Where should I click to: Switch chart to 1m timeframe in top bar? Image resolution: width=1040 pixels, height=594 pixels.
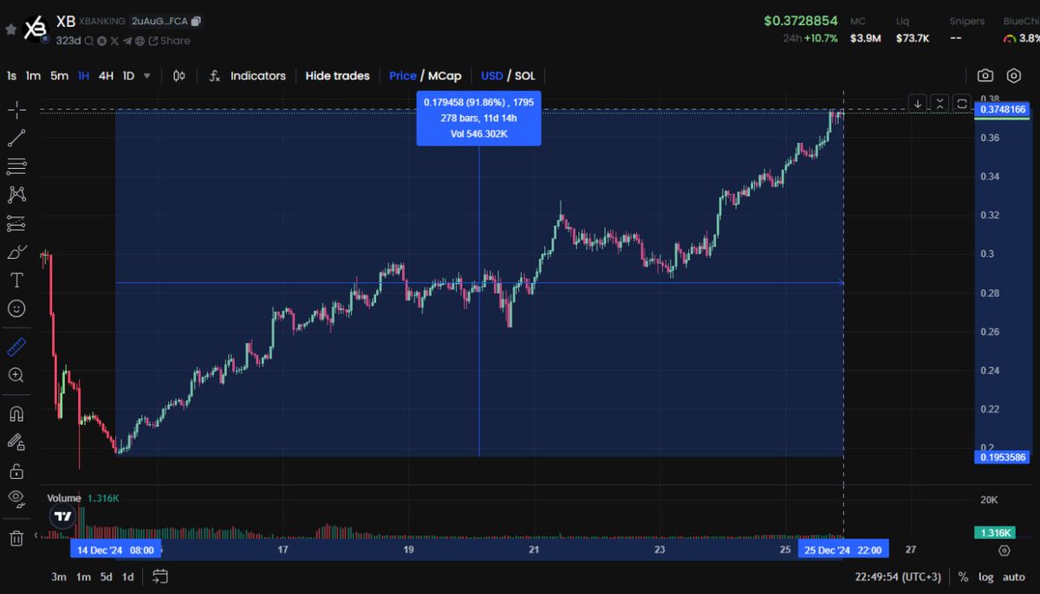[33, 75]
